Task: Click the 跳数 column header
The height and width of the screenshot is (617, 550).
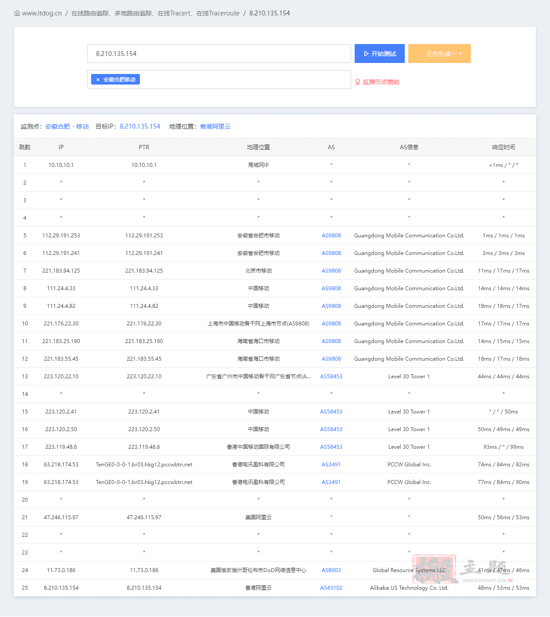Action: tap(25, 147)
